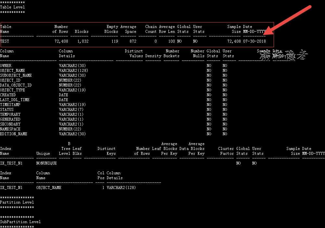Click VARCHAR2(128) in the OBJECT_NAME column-details row
This screenshot has height=228, width=325.
point(73,71)
